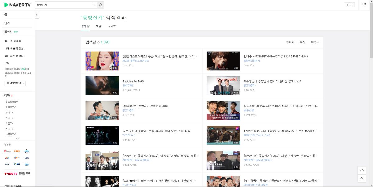Click the CJ ENM broadcaster logo

[x=17, y=158]
